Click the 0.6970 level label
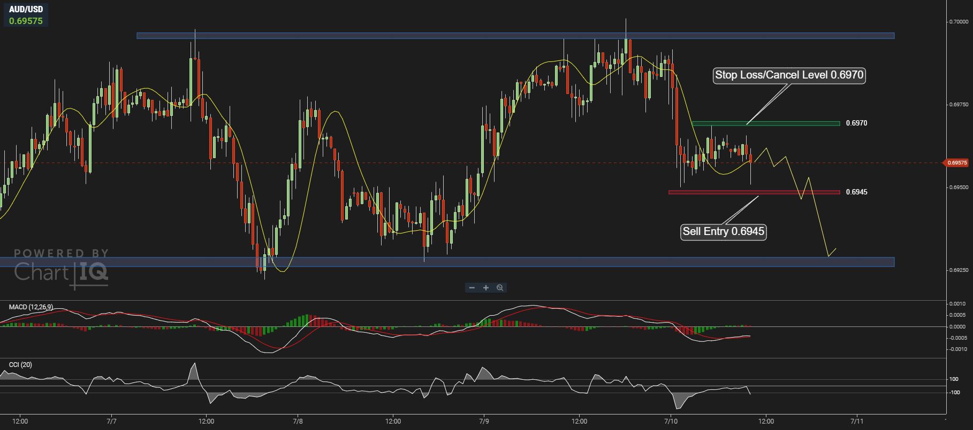The height and width of the screenshot is (430, 973). point(856,123)
